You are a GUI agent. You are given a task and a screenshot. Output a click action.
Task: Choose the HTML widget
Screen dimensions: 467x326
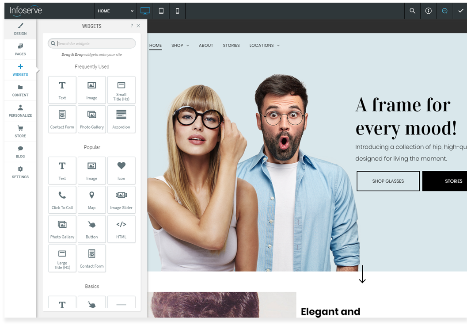click(x=121, y=229)
